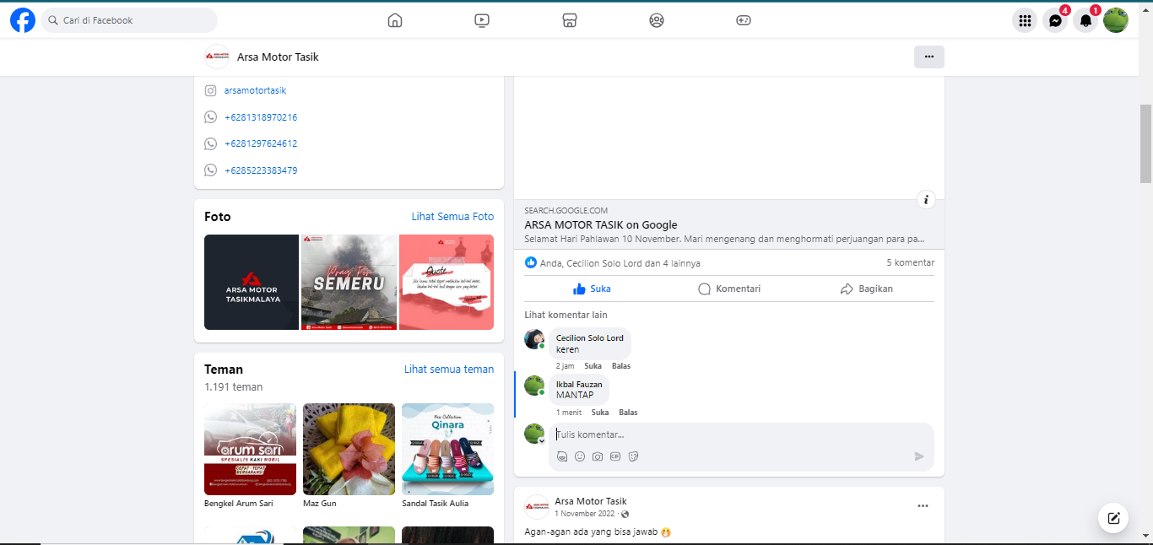Click the blue like reaction icon on post
This screenshot has width=1153, height=545.
tap(531, 262)
